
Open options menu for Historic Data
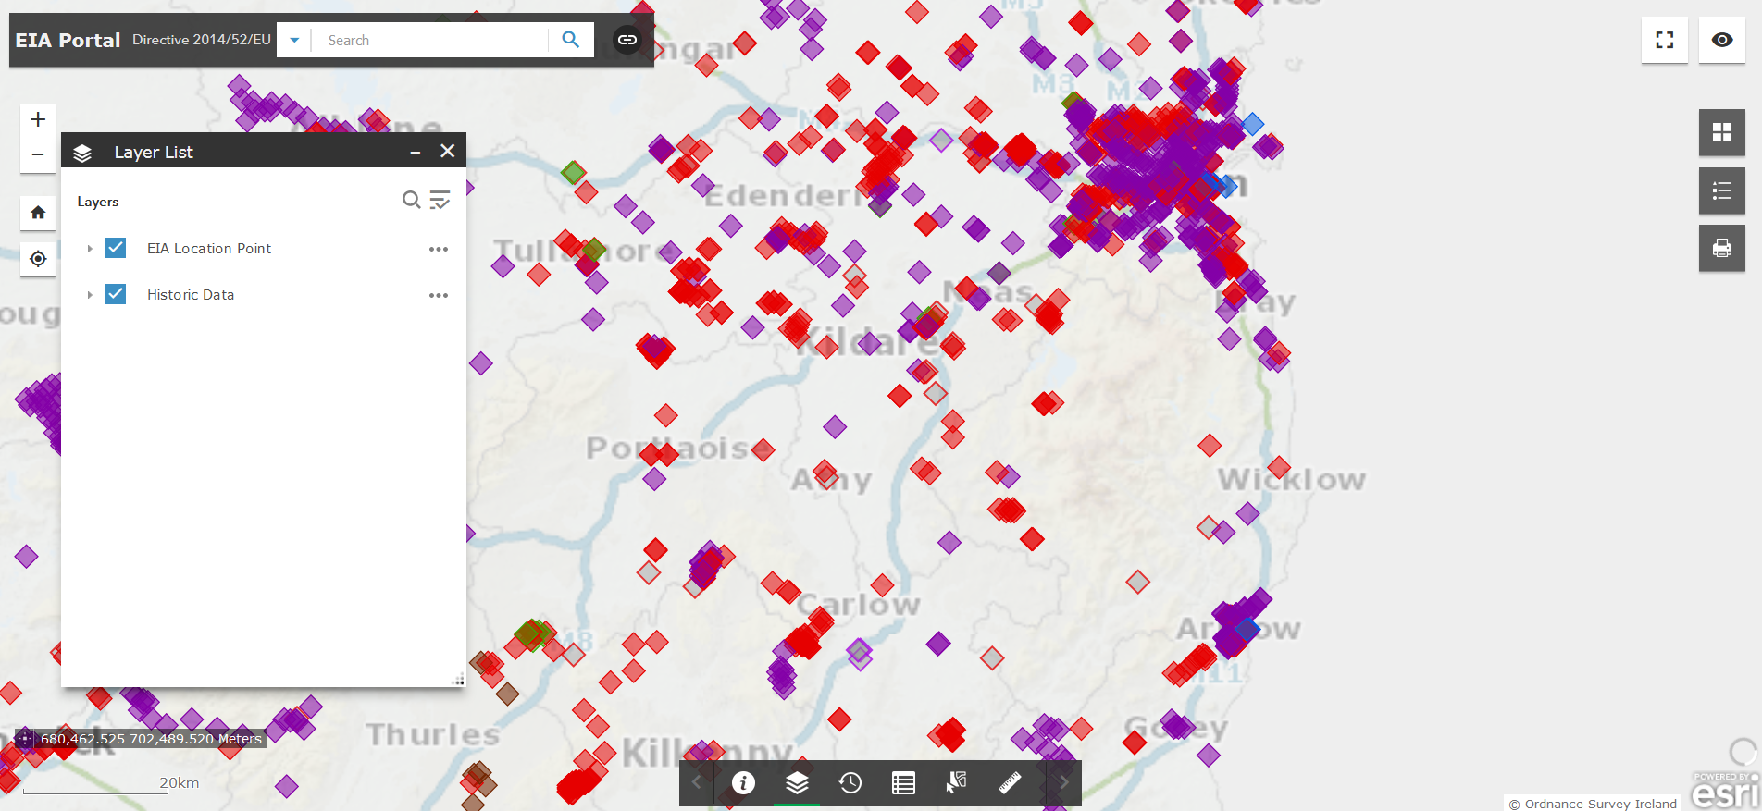pyautogui.click(x=439, y=295)
